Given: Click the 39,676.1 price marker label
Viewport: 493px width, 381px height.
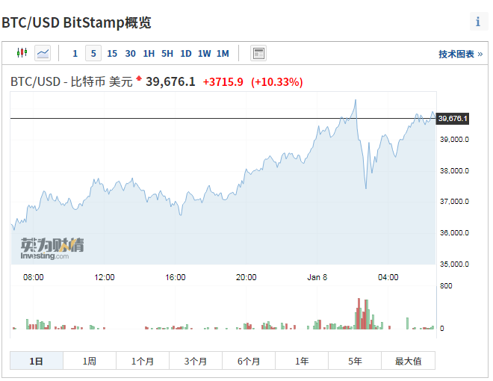Looking at the screenshot, I should coord(453,119).
